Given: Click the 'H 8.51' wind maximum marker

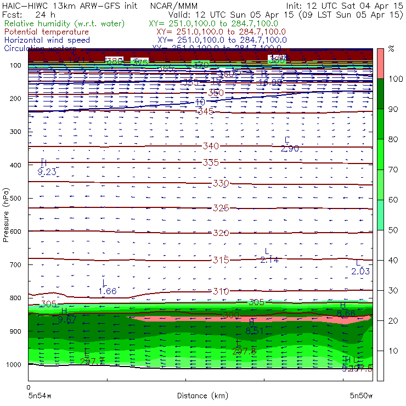Looking at the screenshot, I should [x=254, y=326].
